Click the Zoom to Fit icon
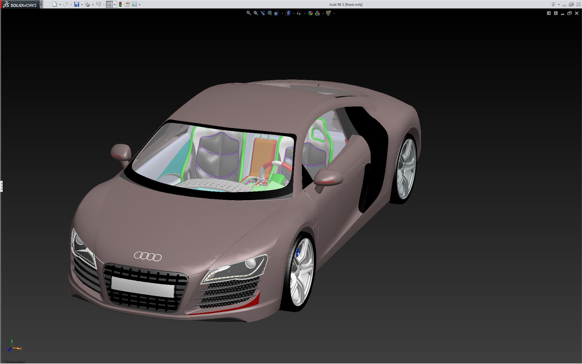Image resolution: width=582 pixels, height=364 pixels. pos(249,13)
